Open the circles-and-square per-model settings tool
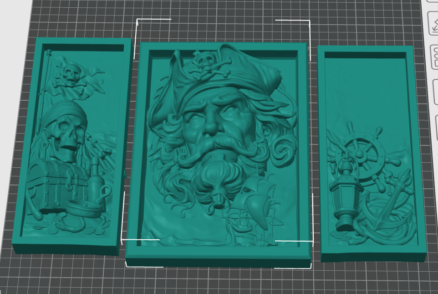The image size is (438, 294). coord(435,57)
